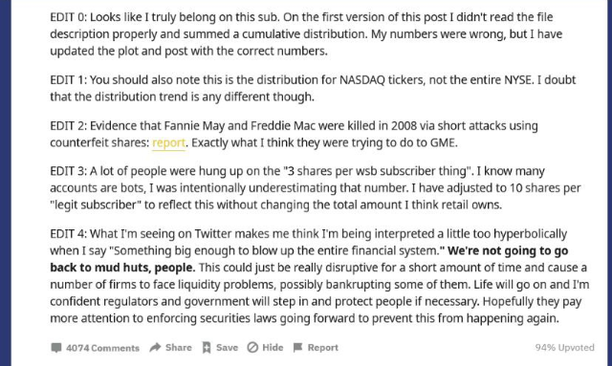The image size is (612, 366).
Task: Click the EDIT 4 heading text
Action: coord(68,234)
